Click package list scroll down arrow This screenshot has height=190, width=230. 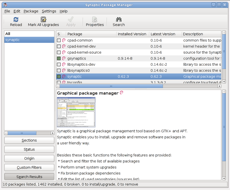(x=224, y=82)
